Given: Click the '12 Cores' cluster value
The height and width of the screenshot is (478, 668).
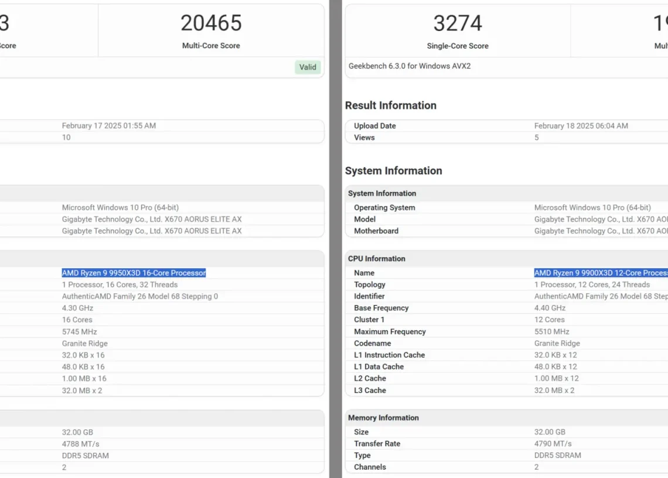Looking at the screenshot, I should pos(550,320).
